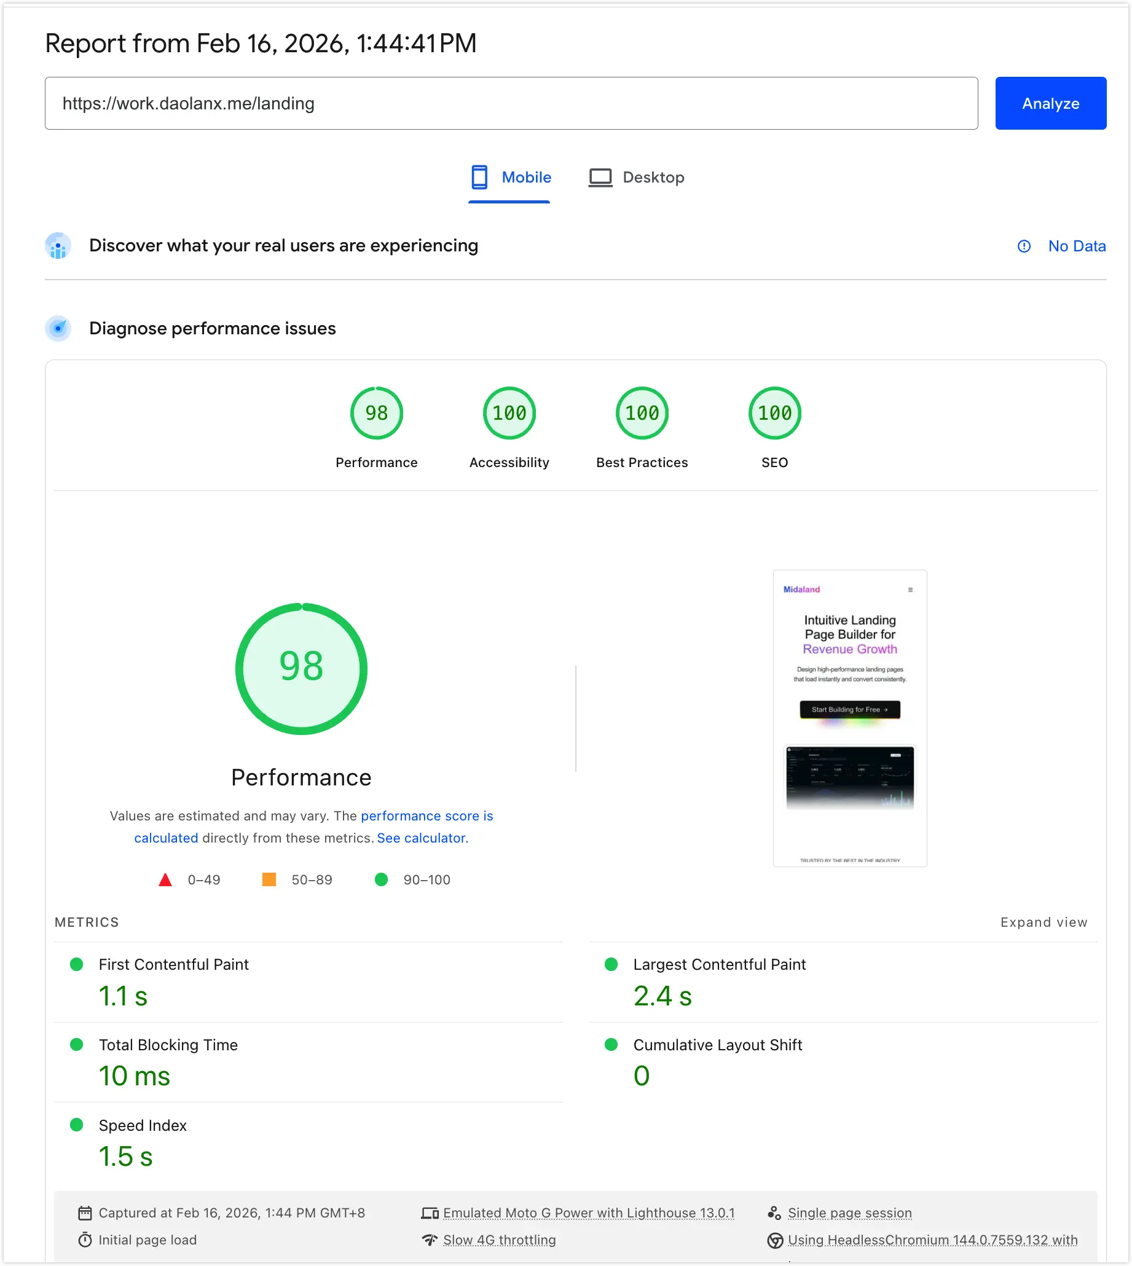
Task: Open the SEO 100 score gauge
Action: click(x=774, y=413)
